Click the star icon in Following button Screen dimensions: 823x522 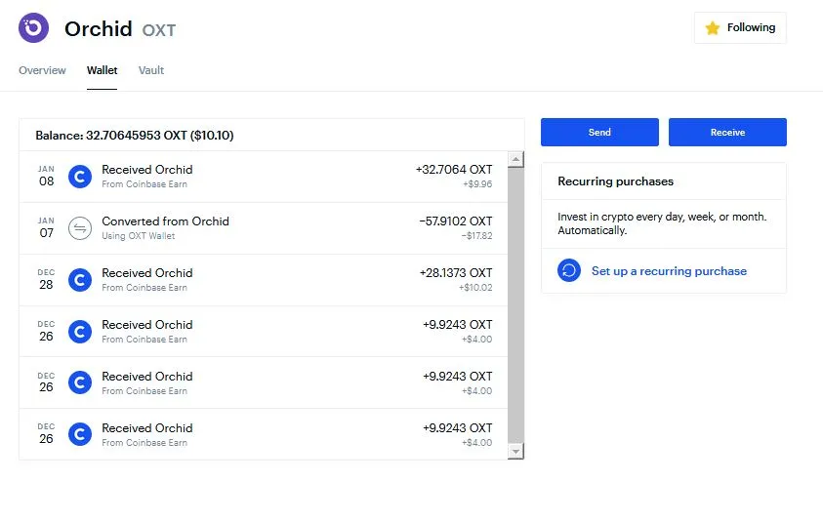pos(713,27)
